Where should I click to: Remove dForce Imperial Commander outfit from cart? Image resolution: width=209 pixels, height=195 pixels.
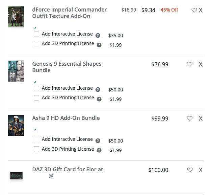coord(201,10)
